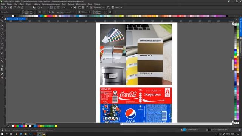This screenshot has width=242, height=136.
Task: Click the New document icon
Action: click(2, 8)
